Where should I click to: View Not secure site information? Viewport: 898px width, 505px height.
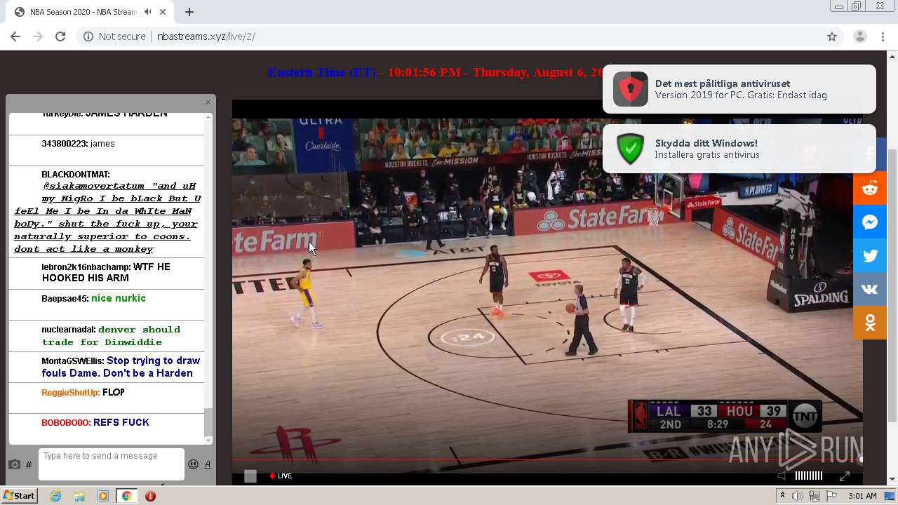coord(114,36)
